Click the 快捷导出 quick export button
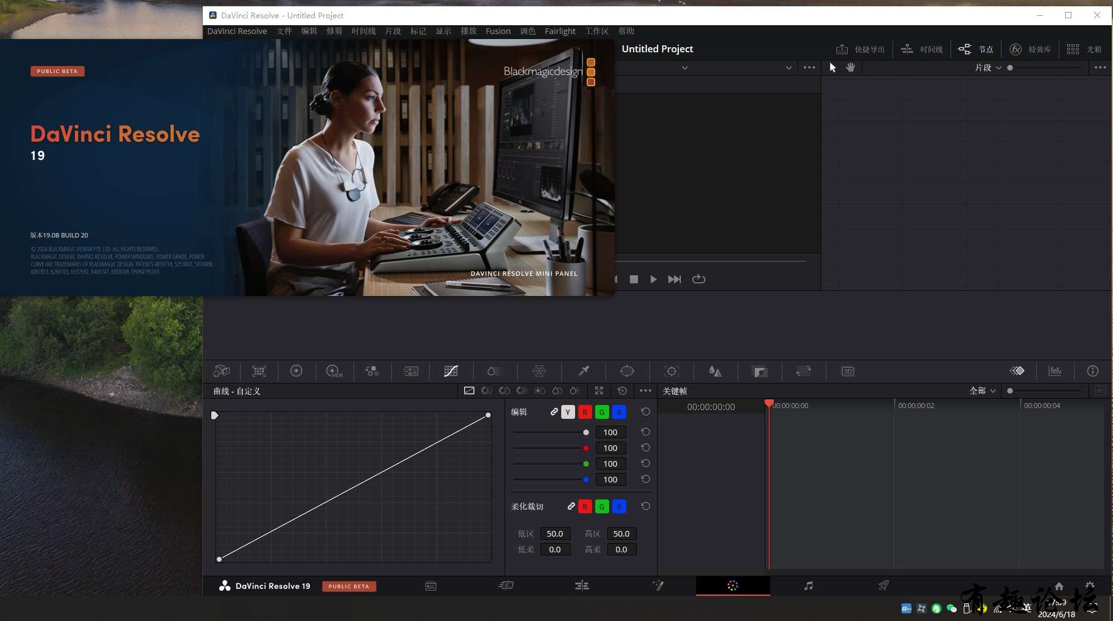 coord(860,49)
